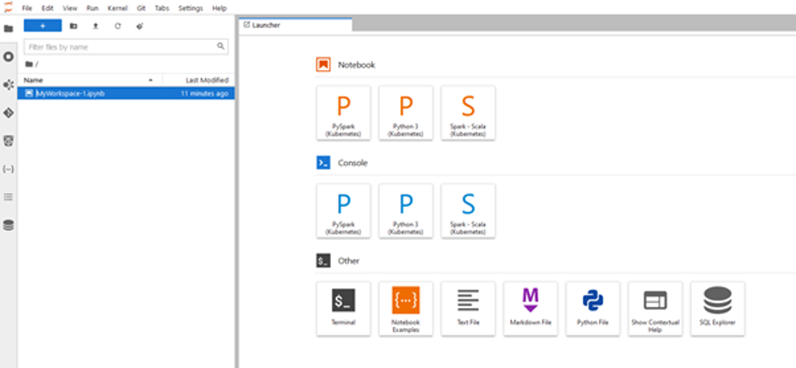Screen dimensions: 796x368
Task: Start a Spark - Scala console
Action: pyautogui.click(x=468, y=211)
